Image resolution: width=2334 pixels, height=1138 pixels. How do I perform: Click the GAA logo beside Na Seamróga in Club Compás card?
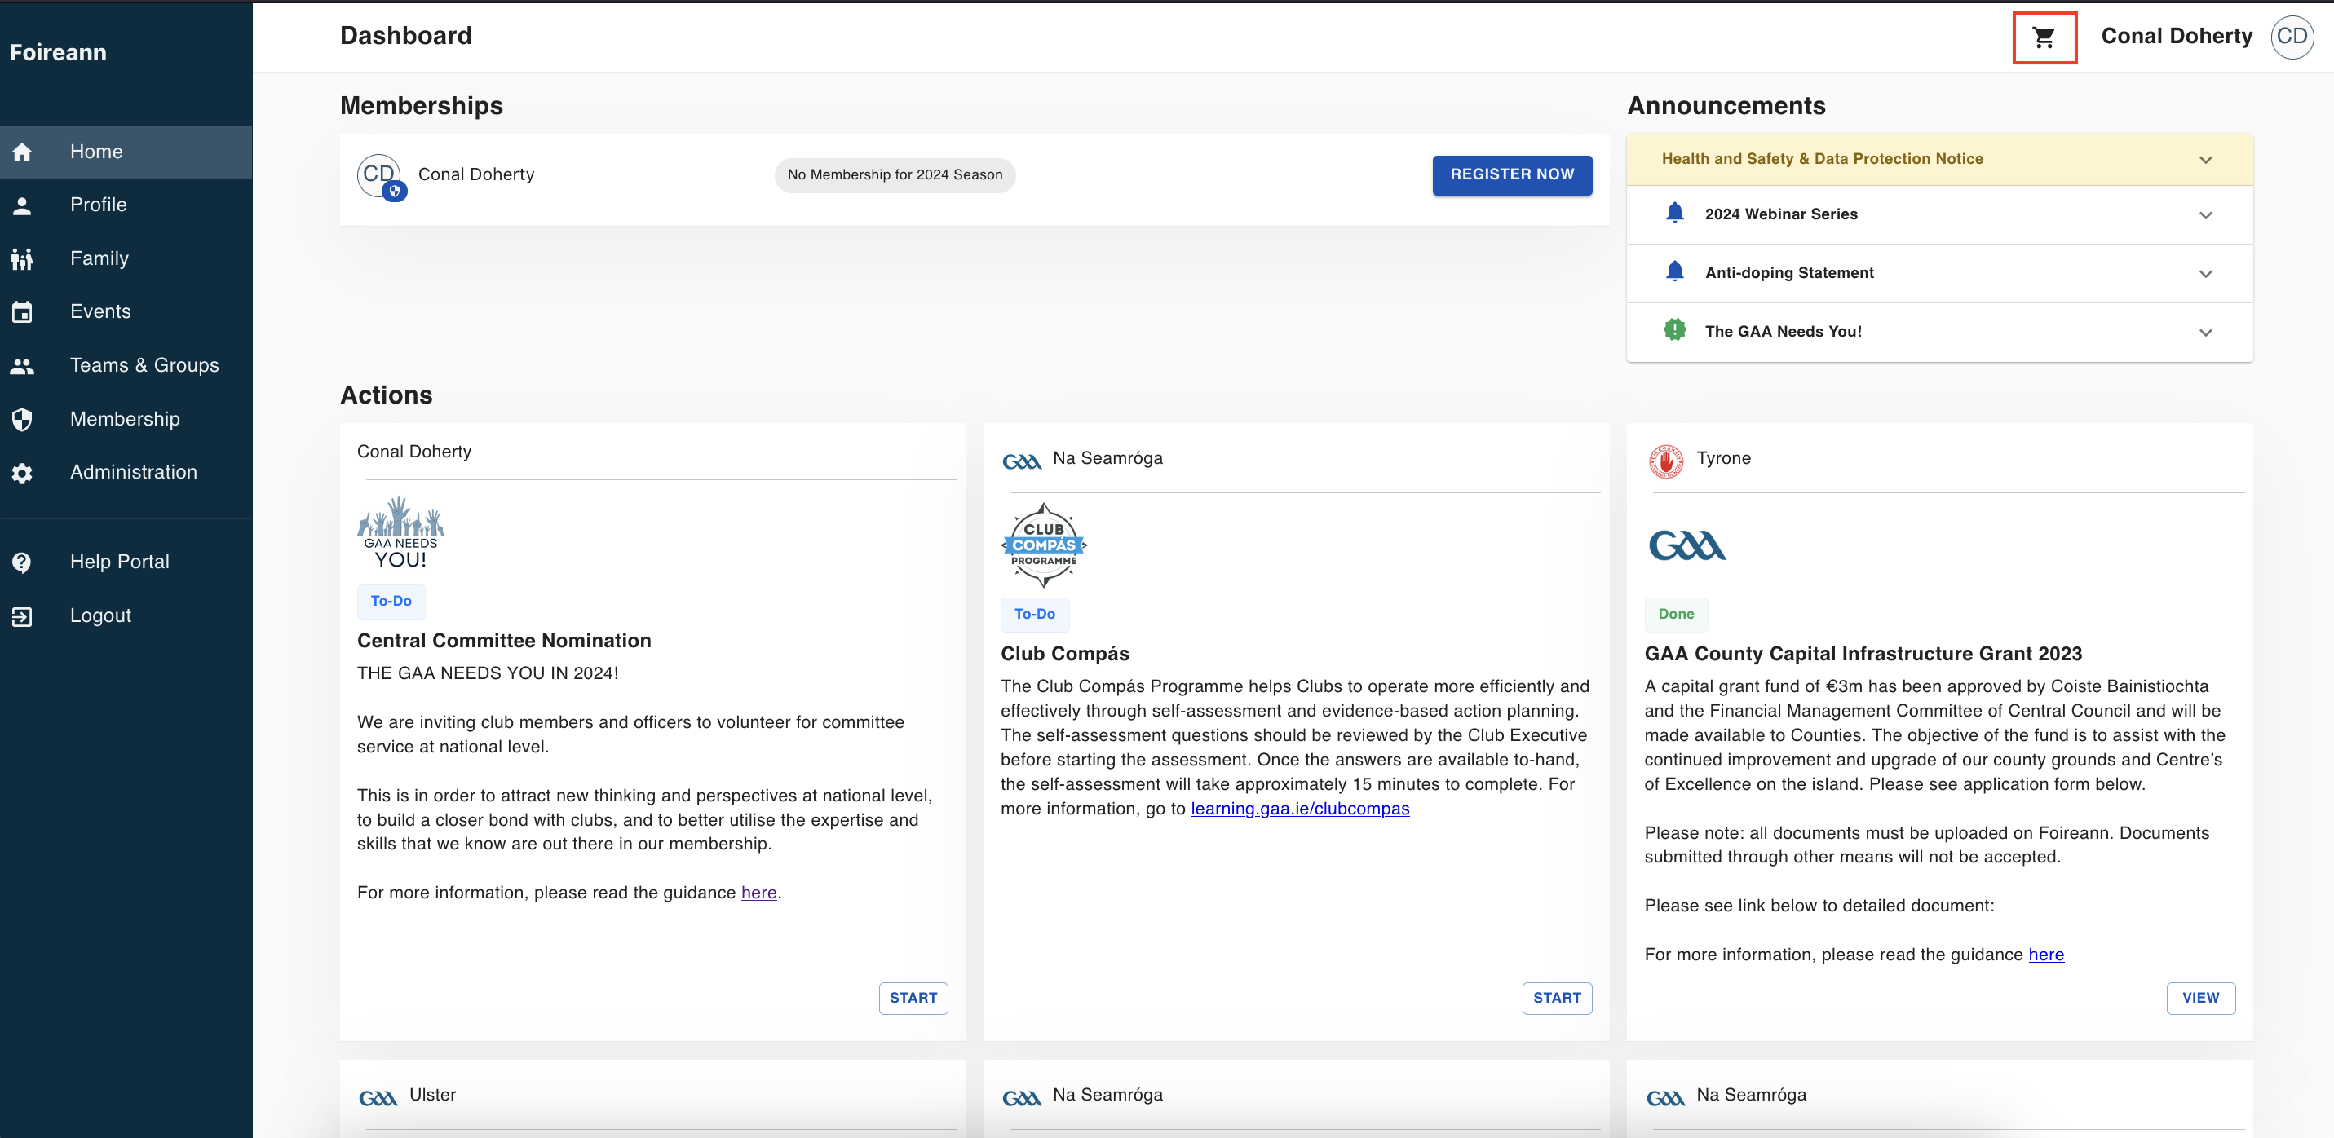(1022, 461)
